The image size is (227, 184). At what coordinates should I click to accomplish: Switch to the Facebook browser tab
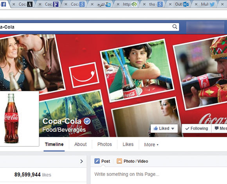click(4, 4)
